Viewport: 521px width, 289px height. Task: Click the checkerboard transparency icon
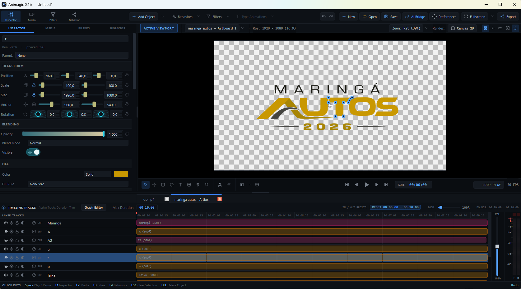485,28
